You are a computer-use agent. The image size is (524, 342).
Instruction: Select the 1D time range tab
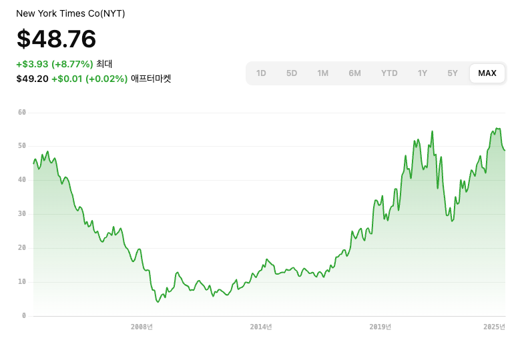click(x=261, y=73)
